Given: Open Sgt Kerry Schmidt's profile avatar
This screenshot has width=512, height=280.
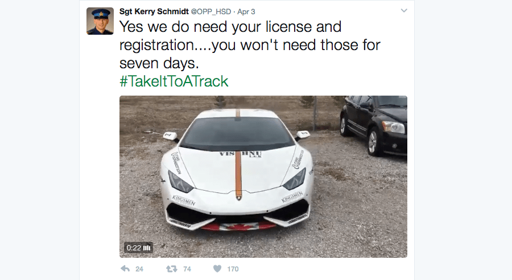Looking at the screenshot, I should (100, 21).
